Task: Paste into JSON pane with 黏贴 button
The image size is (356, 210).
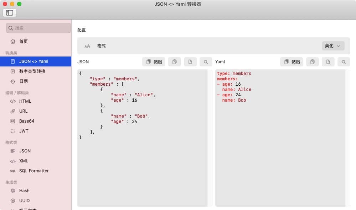Action: [x=154, y=62]
